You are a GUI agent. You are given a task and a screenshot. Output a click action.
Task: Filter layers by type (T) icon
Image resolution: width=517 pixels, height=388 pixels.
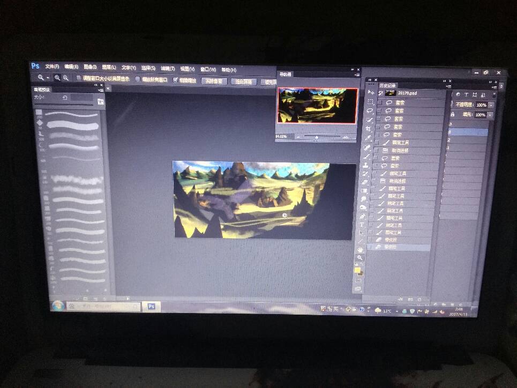tap(467, 95)
